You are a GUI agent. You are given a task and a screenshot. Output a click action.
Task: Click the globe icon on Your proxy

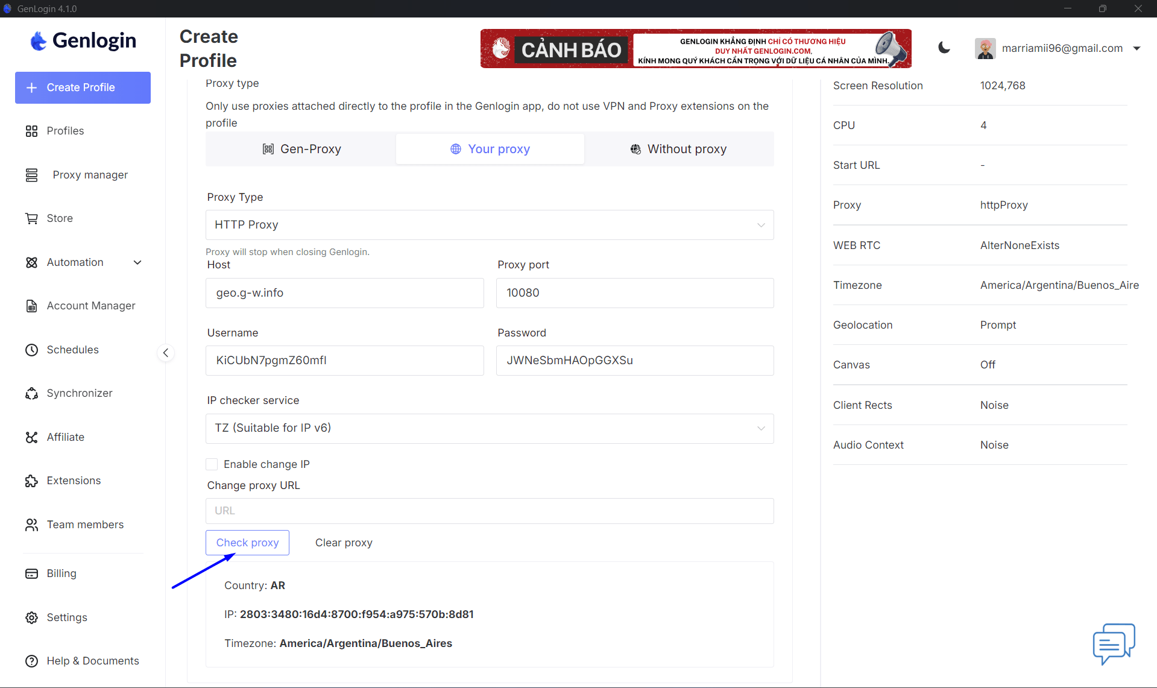(456, 149)
